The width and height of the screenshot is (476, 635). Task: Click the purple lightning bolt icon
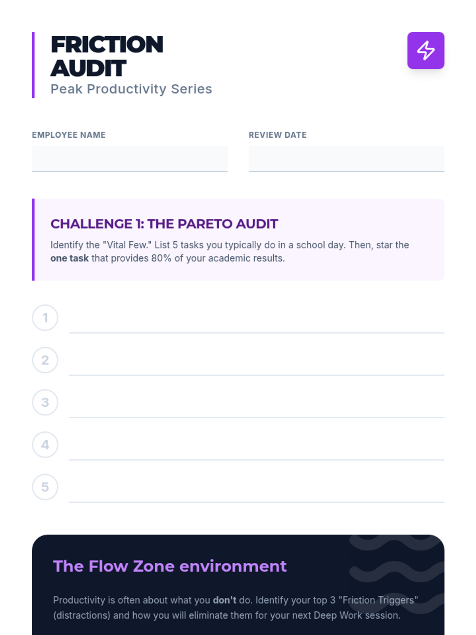426,50
